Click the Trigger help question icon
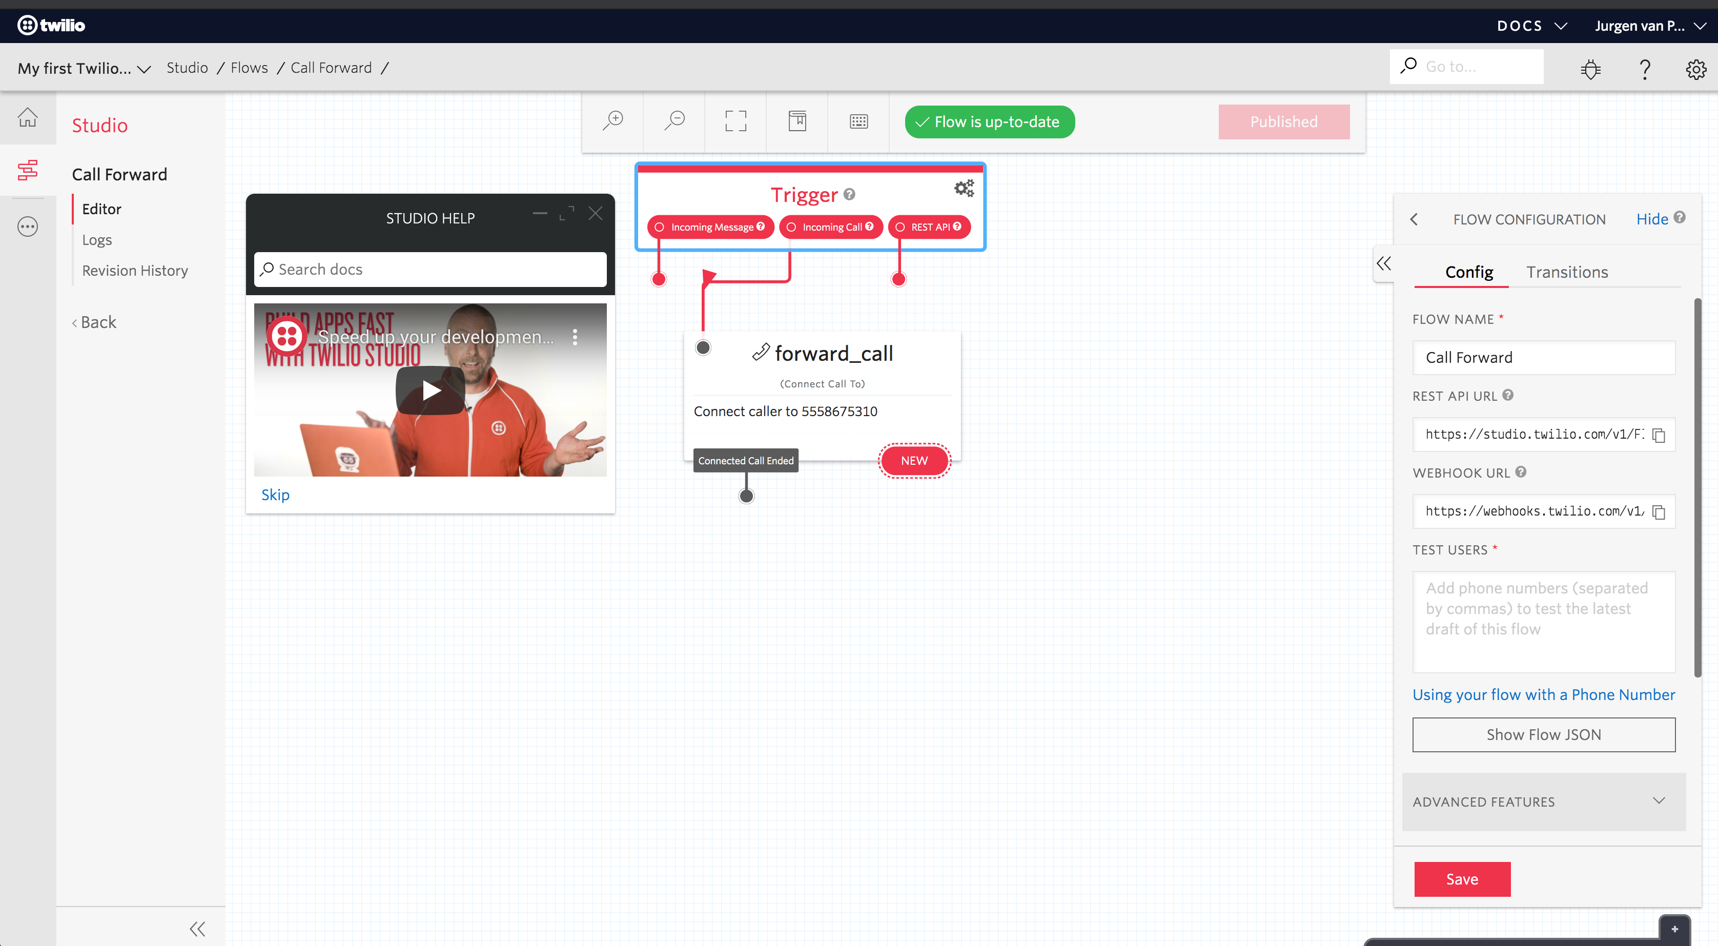This screenshot has width=1718, height=946. [849, 194]
